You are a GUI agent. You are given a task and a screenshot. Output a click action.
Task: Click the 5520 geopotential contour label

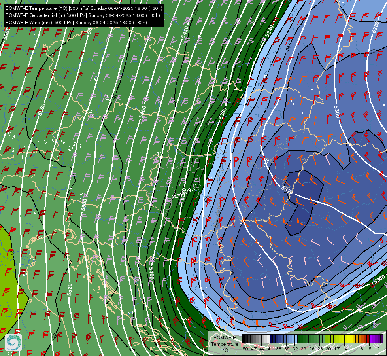click(70, 290)
